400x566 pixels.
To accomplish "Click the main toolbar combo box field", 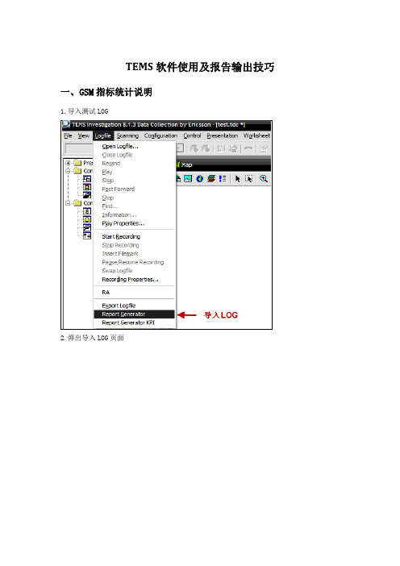I will tap(79, 148).
